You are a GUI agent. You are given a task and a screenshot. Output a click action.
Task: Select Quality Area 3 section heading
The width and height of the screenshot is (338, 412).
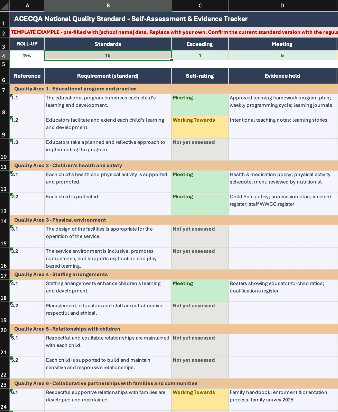pos(174,220)
